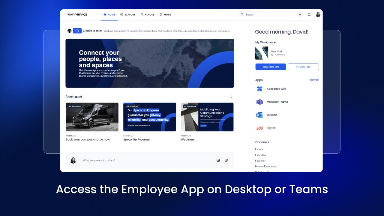Click the Broadcast tag on shuttle card

(75, 106)
